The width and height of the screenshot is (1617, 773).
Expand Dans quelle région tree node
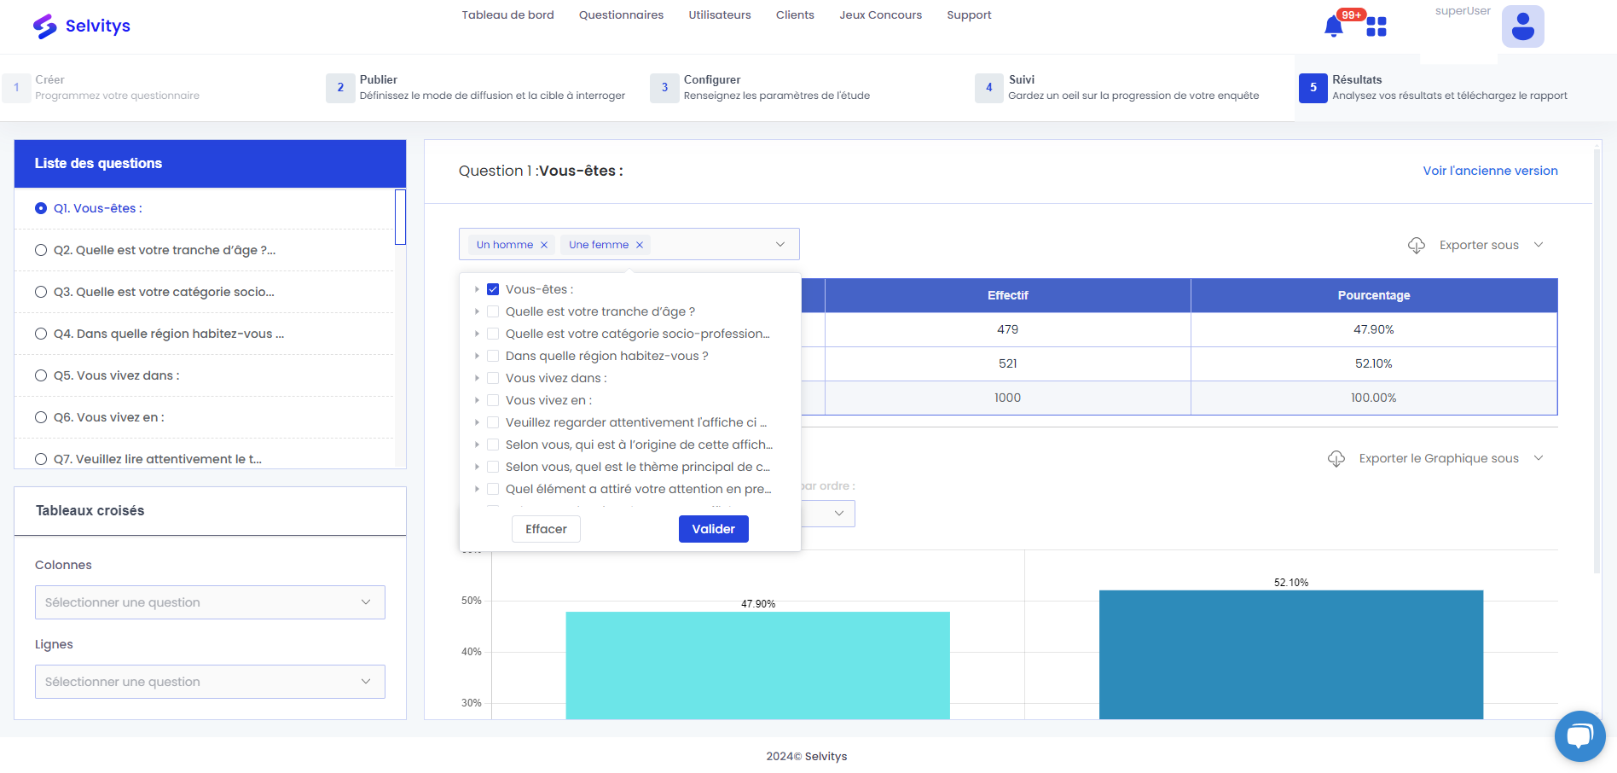tap(477, 356)
